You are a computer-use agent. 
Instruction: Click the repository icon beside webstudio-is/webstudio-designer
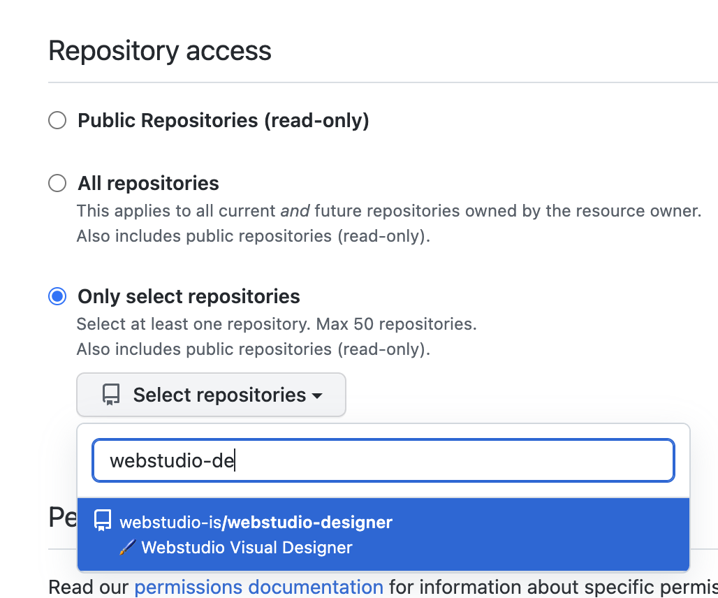click(103, 521)
